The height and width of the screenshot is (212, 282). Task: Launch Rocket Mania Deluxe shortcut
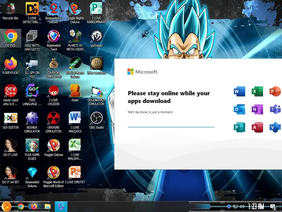pos(75,67)
